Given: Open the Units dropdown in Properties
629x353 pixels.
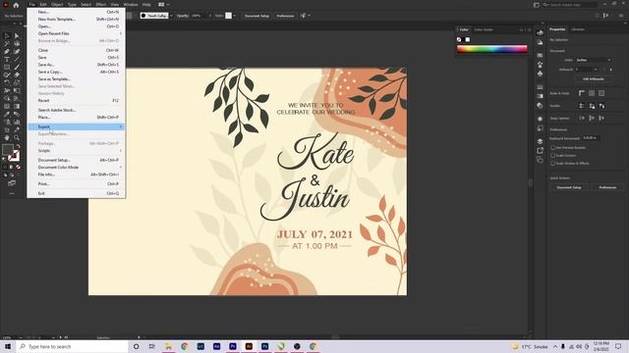Looking at the screenshot, I should (x=594, y=60).
